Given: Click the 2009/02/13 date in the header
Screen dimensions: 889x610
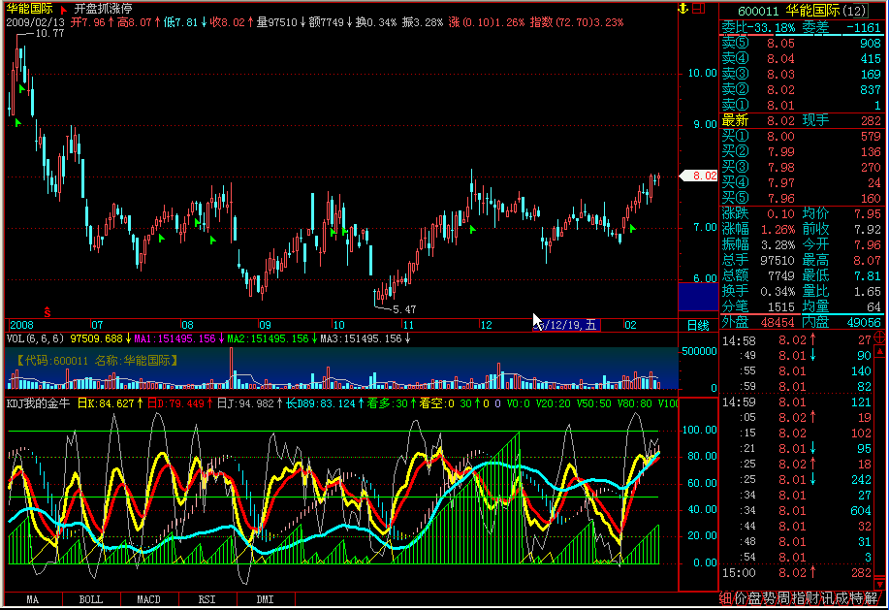Looking at the screenshot, I should [x=35, y=22].
